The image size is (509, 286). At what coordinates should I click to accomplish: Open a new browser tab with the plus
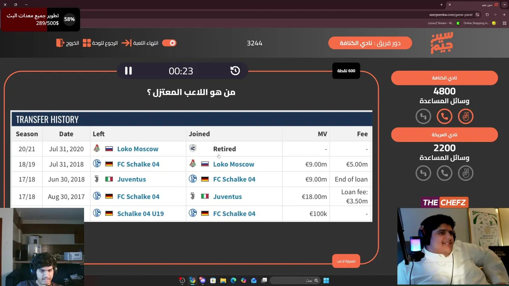(x=441, y=4)
